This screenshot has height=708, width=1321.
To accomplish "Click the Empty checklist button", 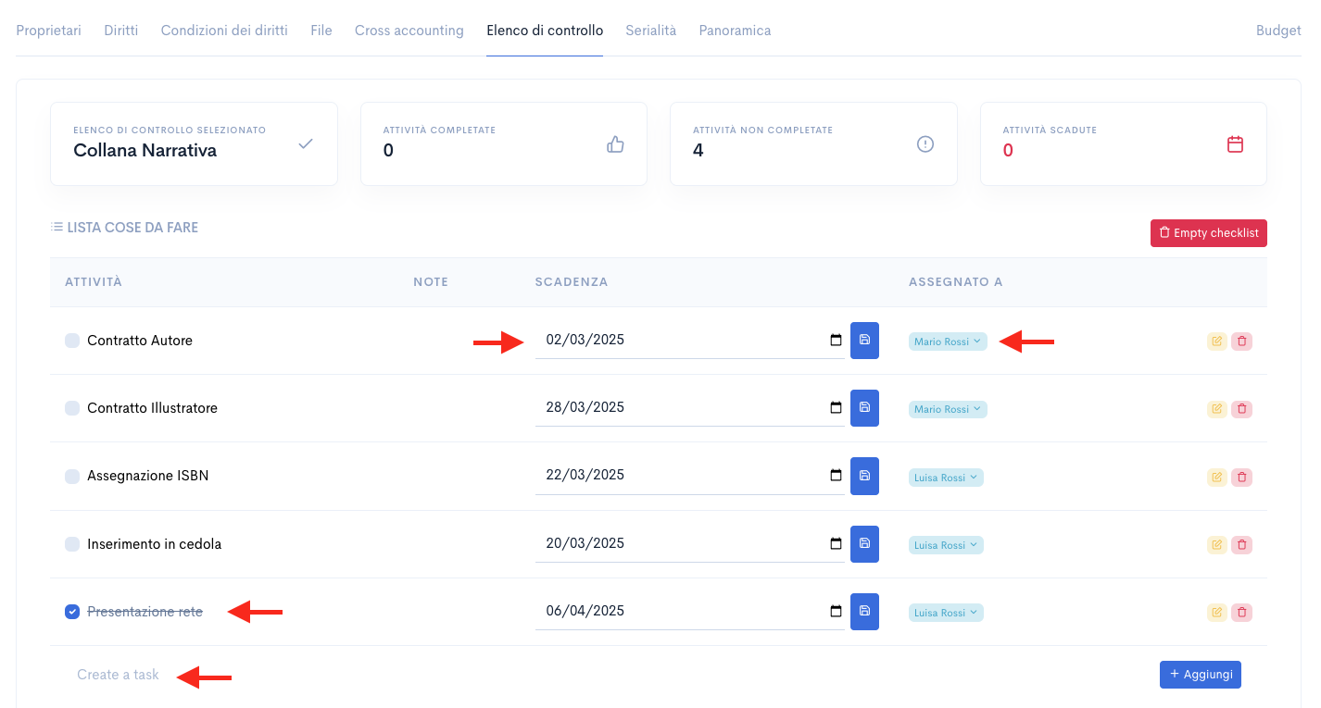I will coord(1208,233).
